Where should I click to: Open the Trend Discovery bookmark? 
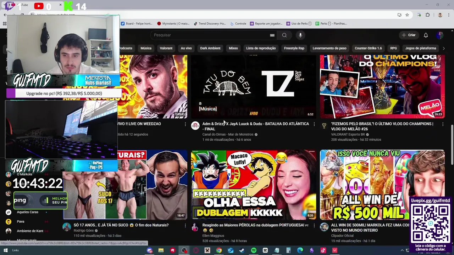(x=210, y=24)
